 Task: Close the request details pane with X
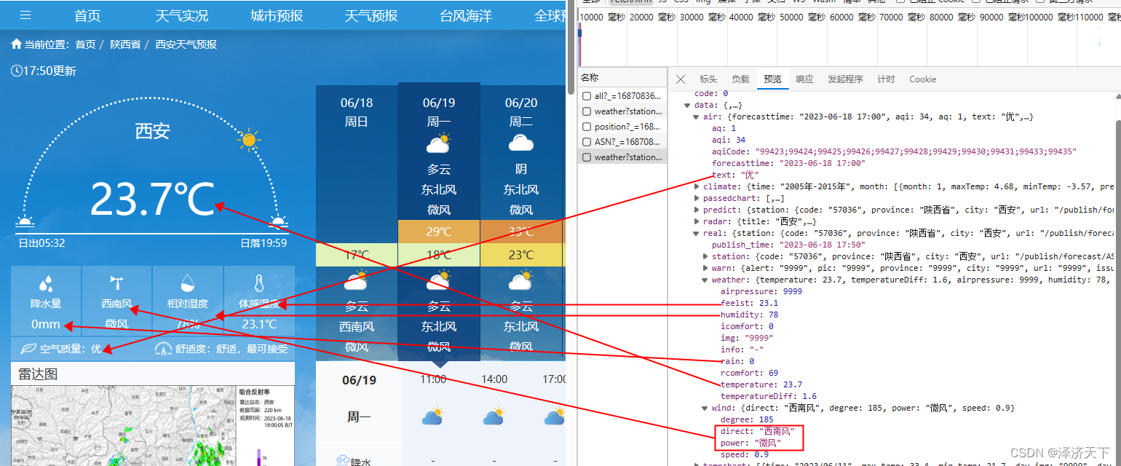click(681, 79)
